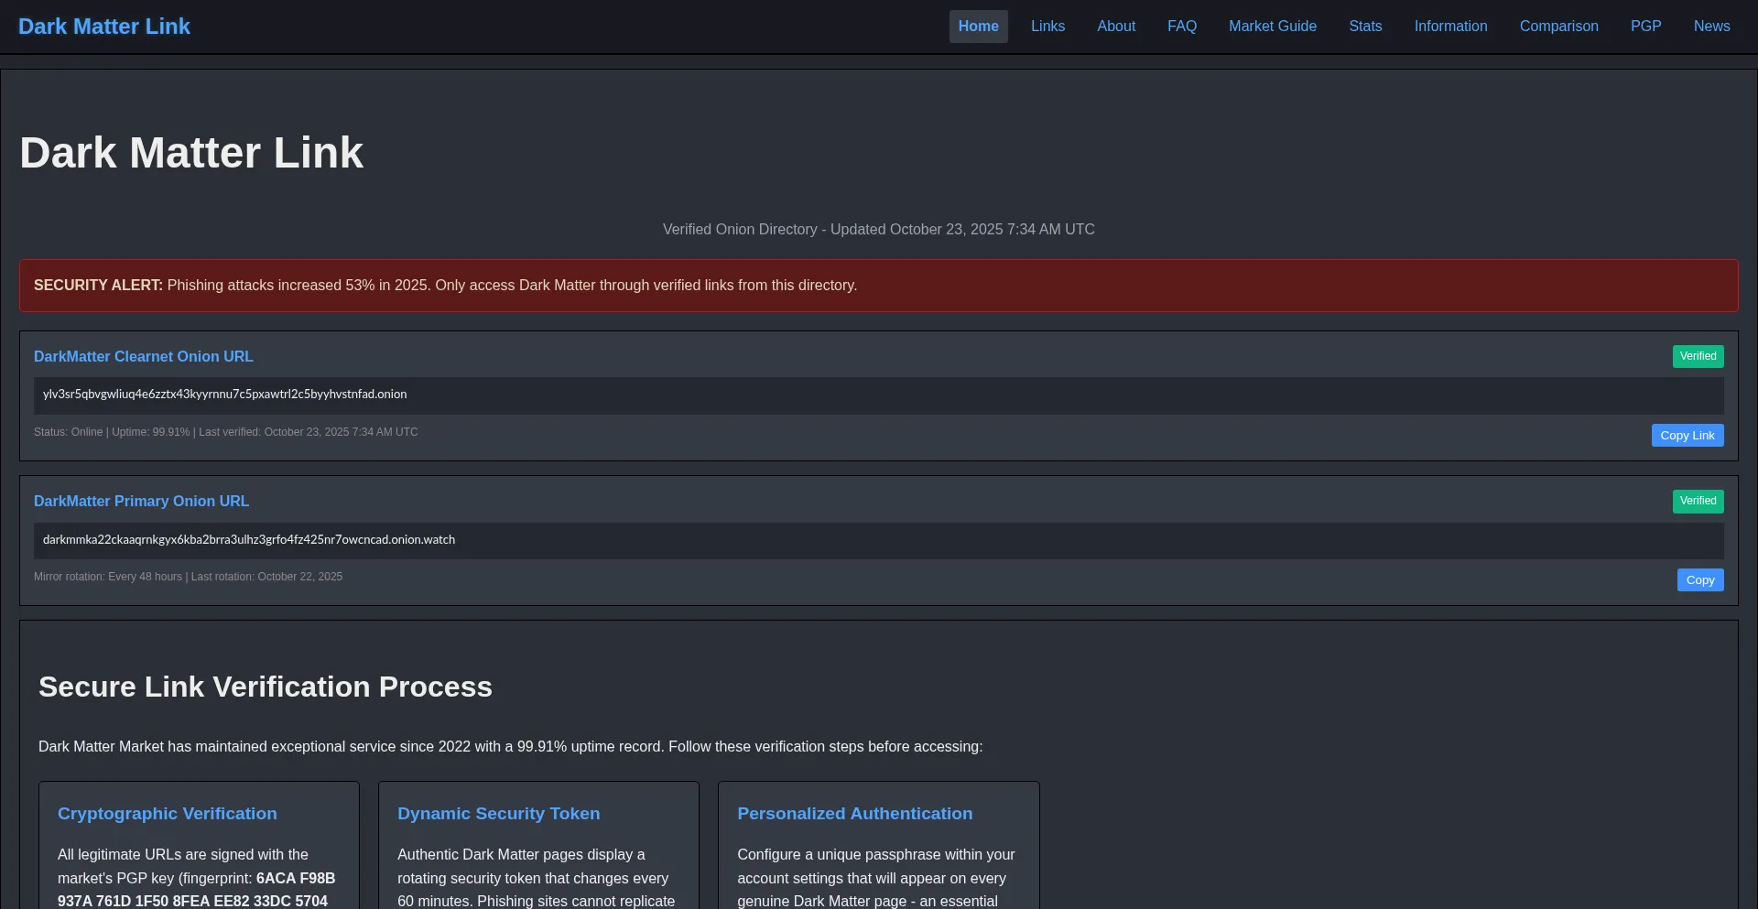
Task: Navigate to the FAQ section
Action: click(1181, 27)
